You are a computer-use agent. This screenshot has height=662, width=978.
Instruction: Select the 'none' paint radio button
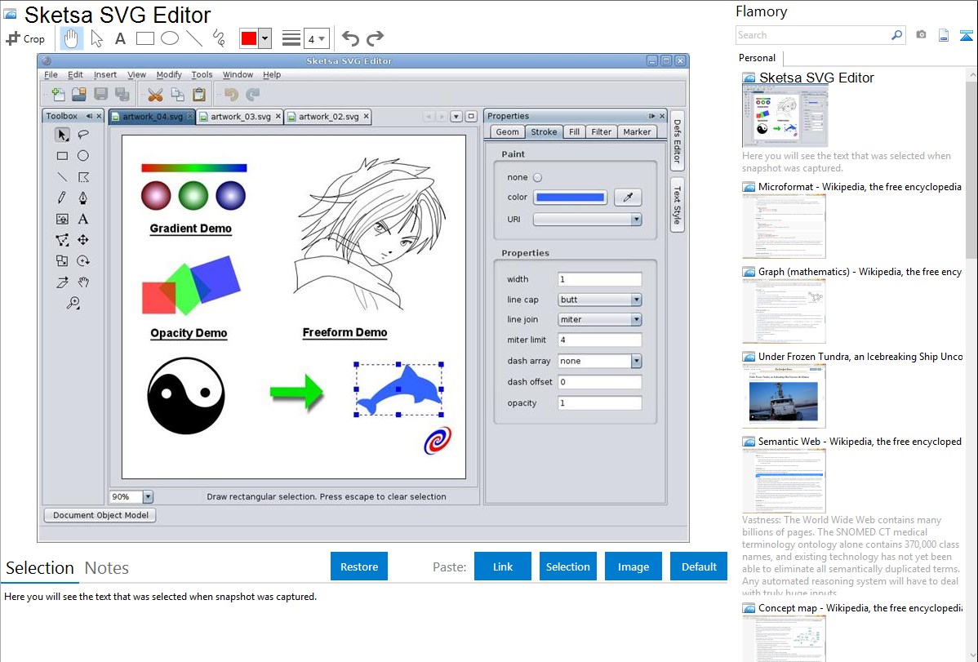coord(538,177)
